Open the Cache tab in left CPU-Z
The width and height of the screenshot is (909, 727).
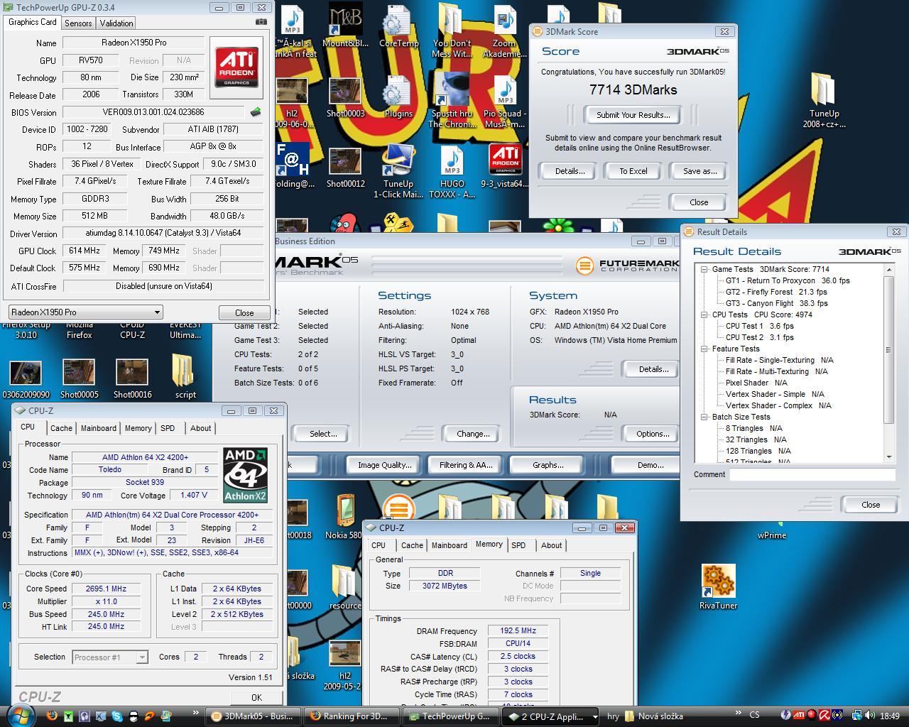click(x=61, y=428)
